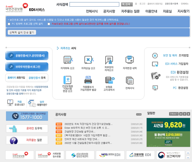The image size is (192, 162).
Task: Open 건강보험증 기재사항 변경 신고 icon
Action: tap(67, 80)
